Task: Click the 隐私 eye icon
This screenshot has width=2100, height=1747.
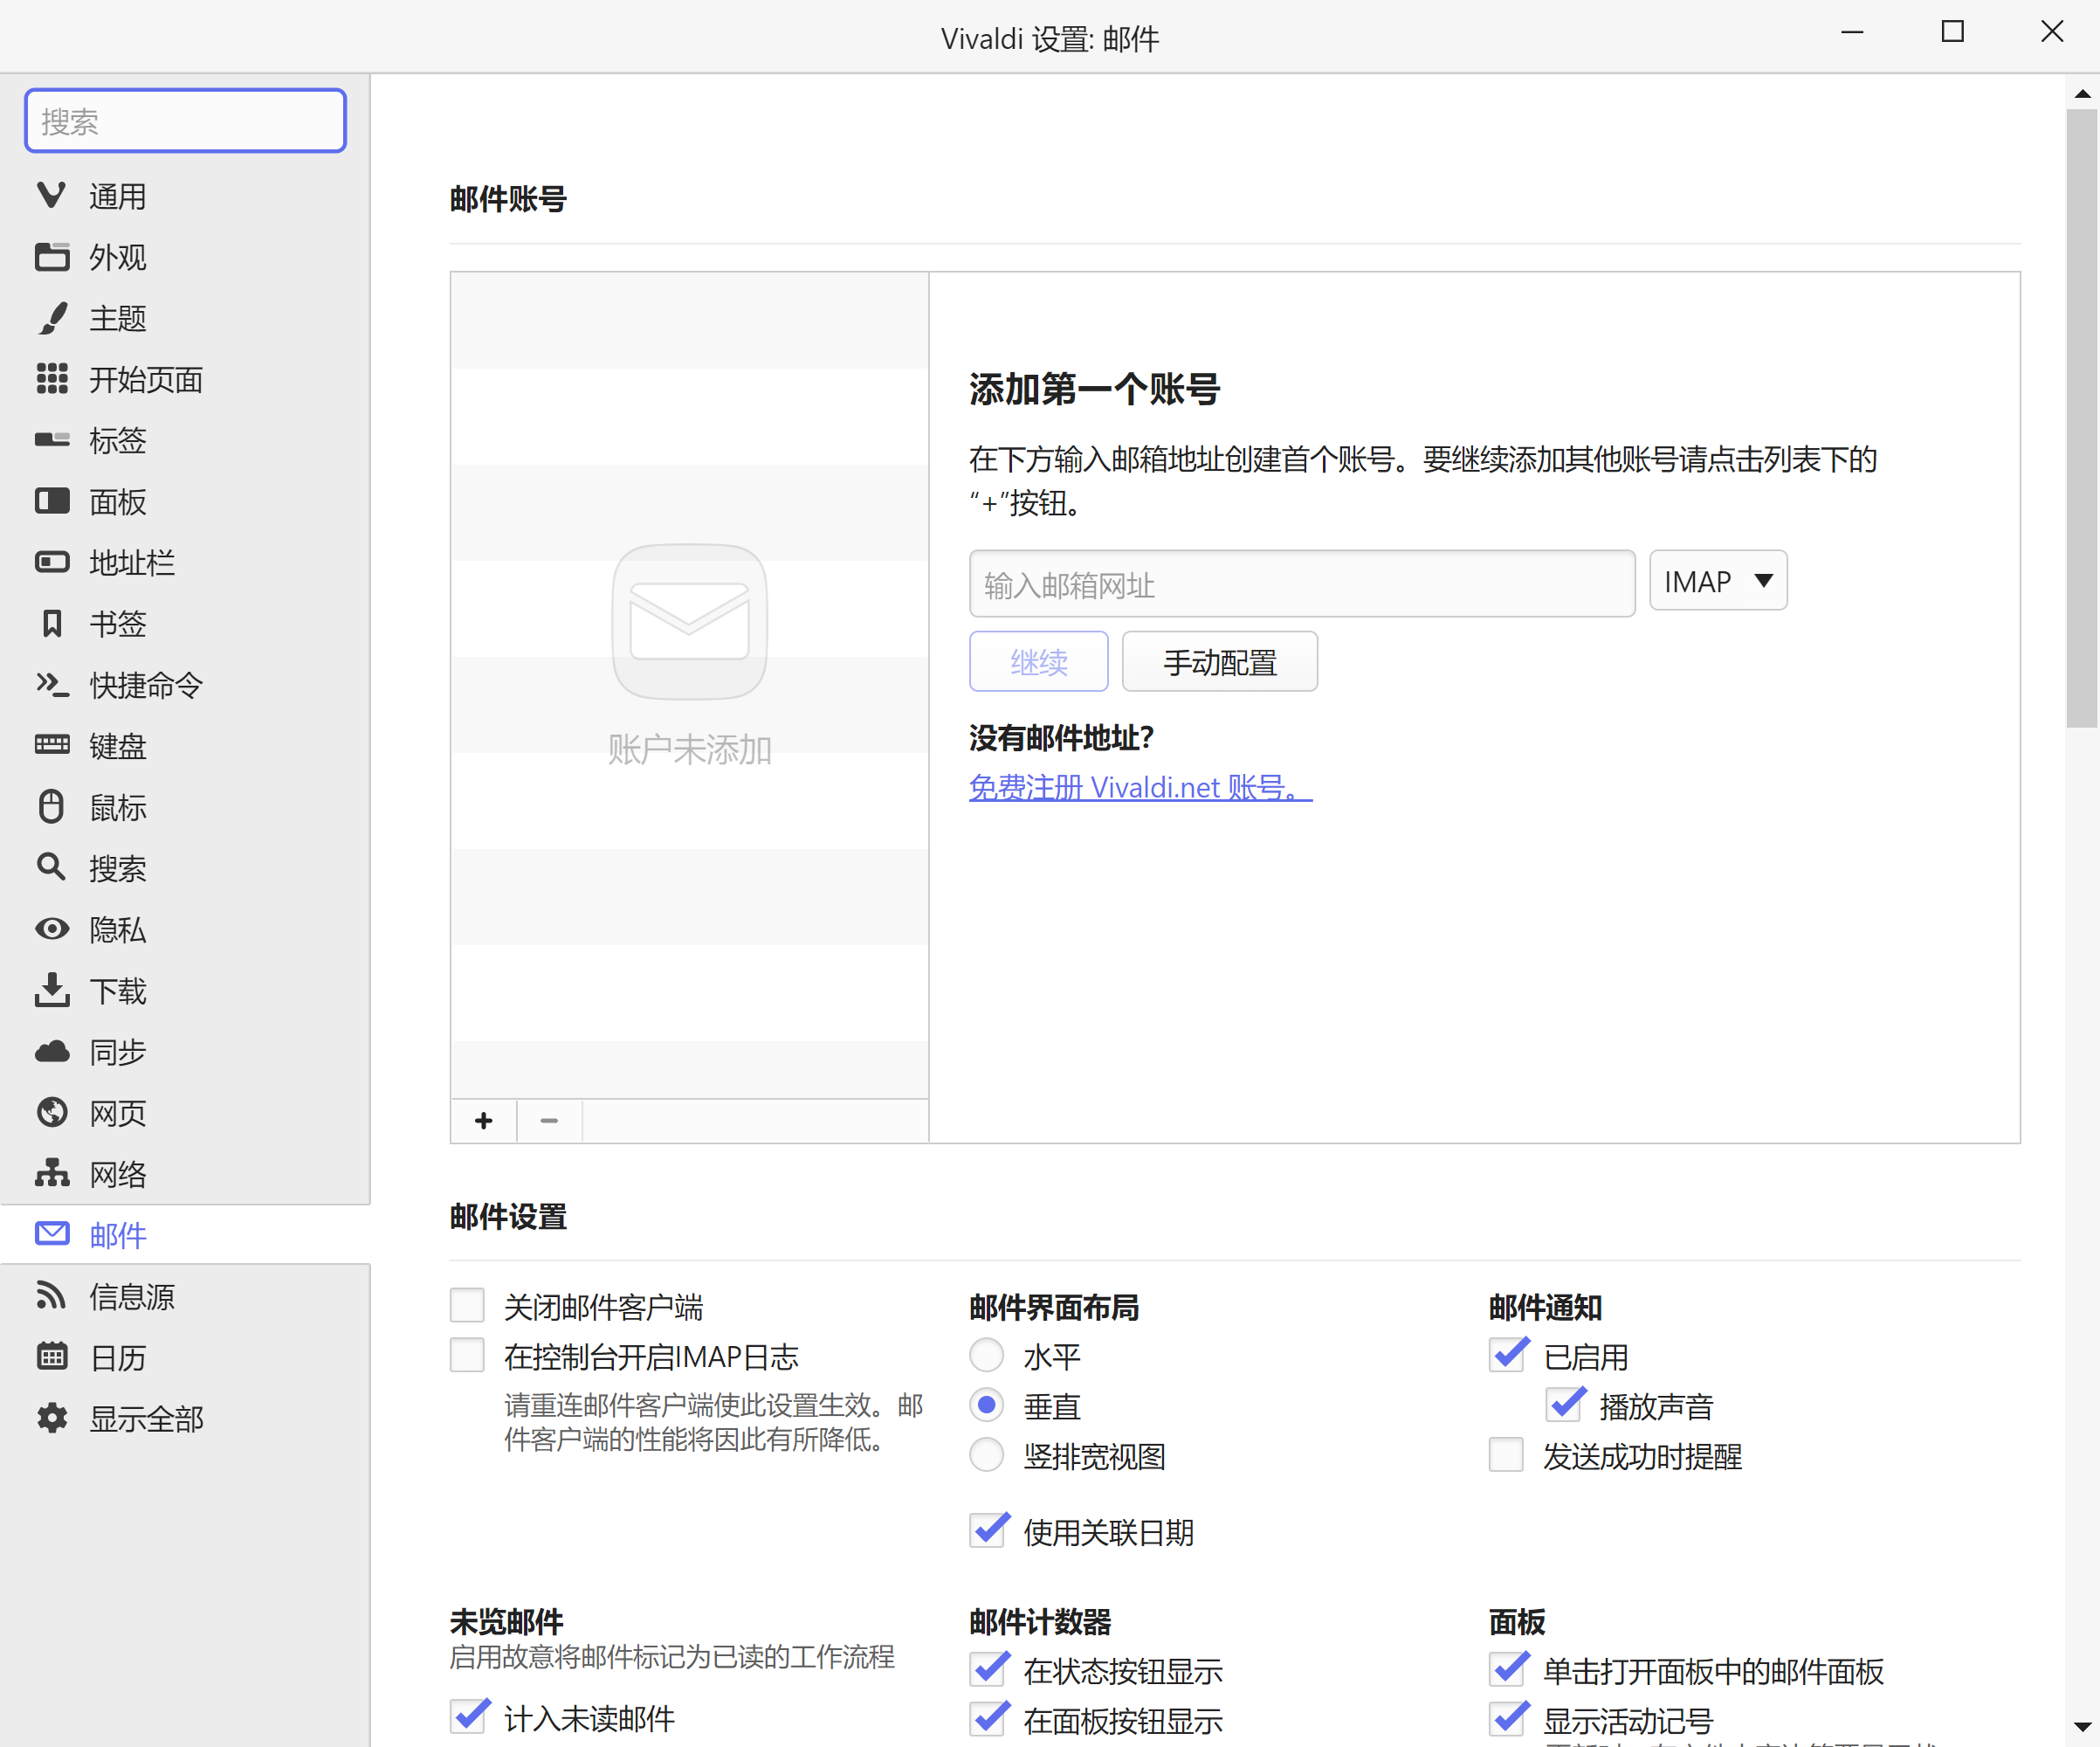Action: [52, 929]
